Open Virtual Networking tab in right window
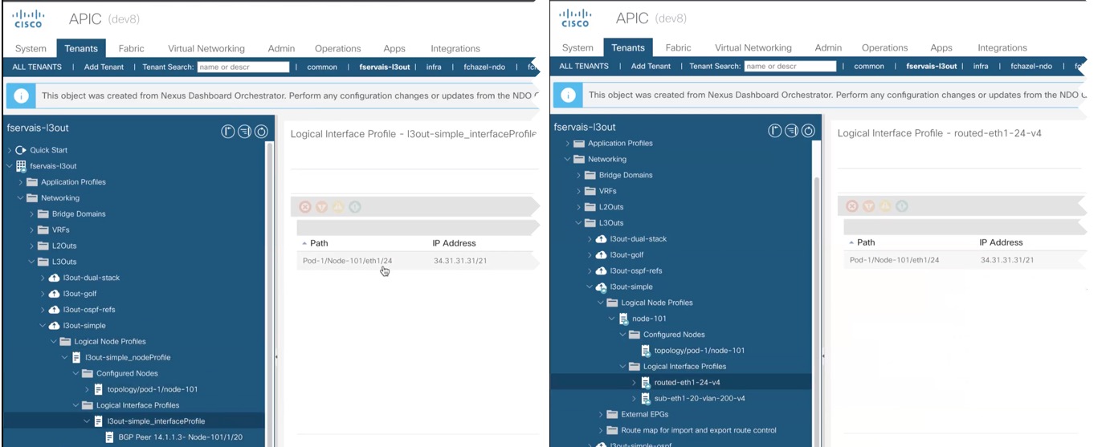This screenshot has width=1106, height=447. pyautogui.click(x=753, y=47)
